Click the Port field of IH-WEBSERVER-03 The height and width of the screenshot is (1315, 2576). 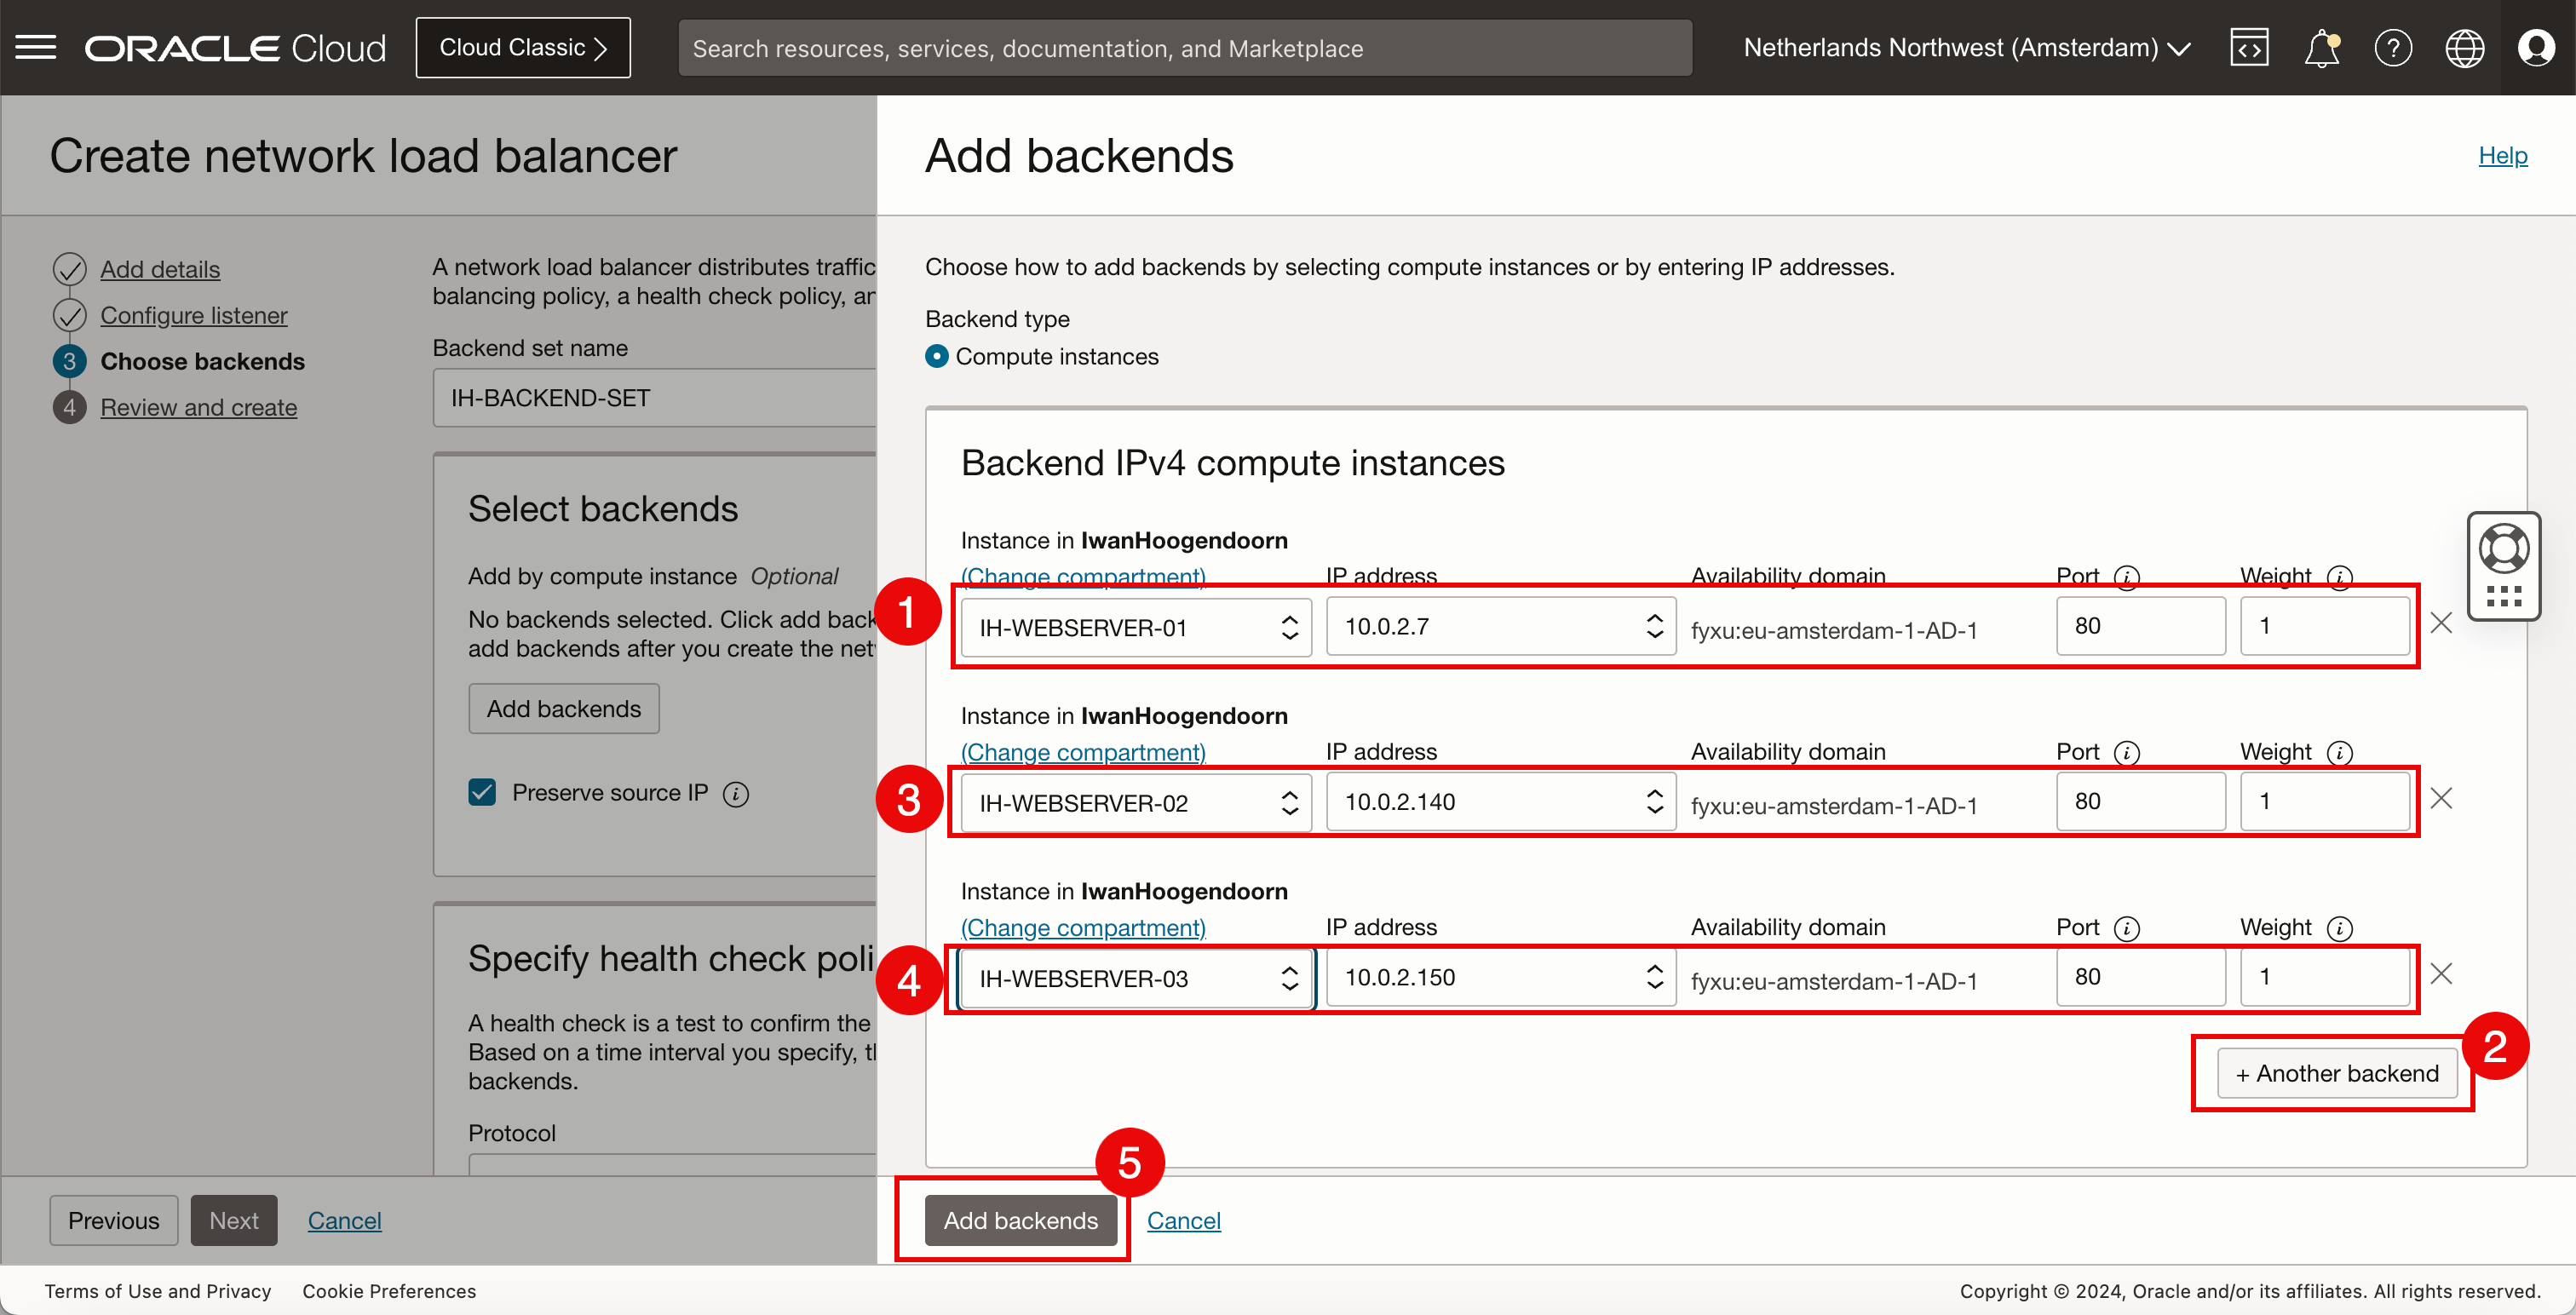click(2140, 977)
